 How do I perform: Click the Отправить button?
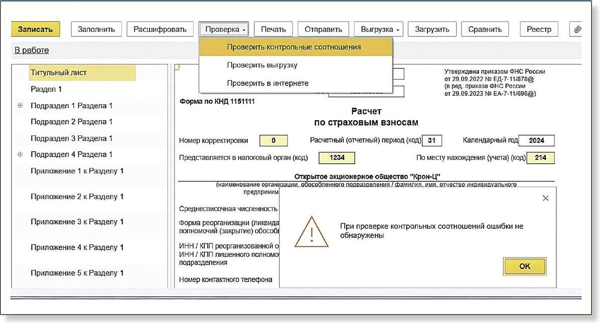coord(323,29)
